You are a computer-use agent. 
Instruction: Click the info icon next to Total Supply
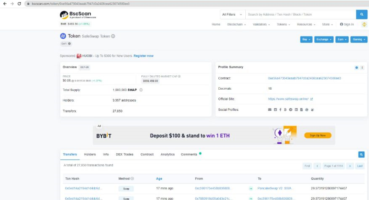pos(141,90)
